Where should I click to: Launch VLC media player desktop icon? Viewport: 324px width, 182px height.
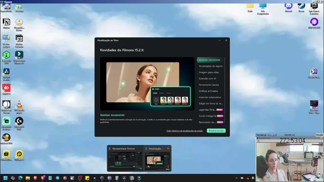(x=19, y=107)
